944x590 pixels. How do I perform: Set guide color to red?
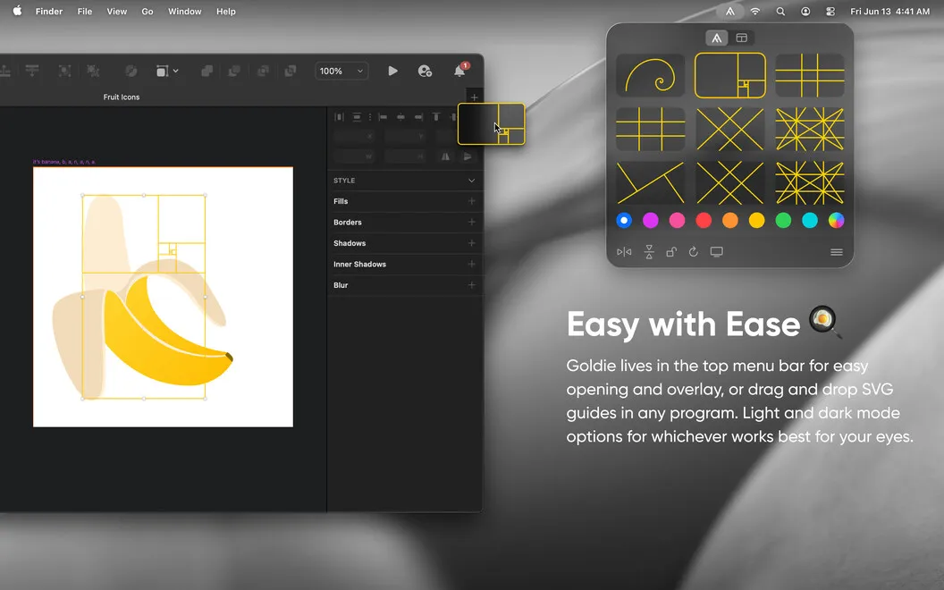(x=704, y=220)
